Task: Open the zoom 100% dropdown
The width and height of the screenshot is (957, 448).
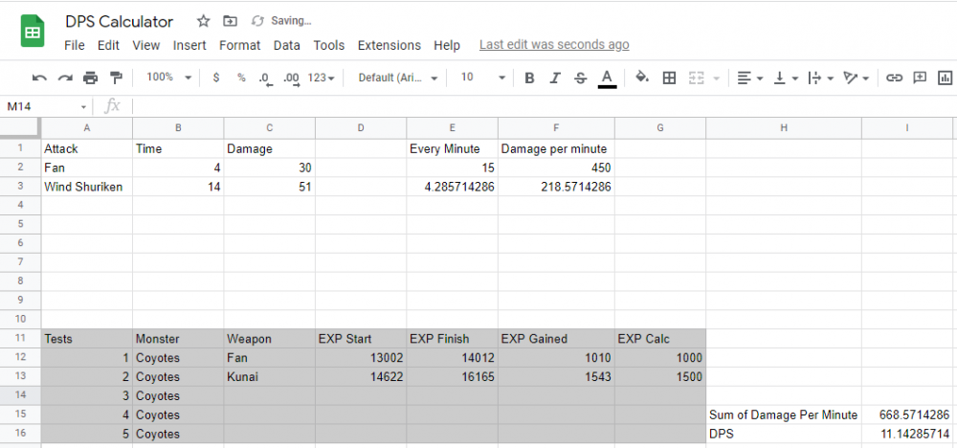Action: pos(169,78)
